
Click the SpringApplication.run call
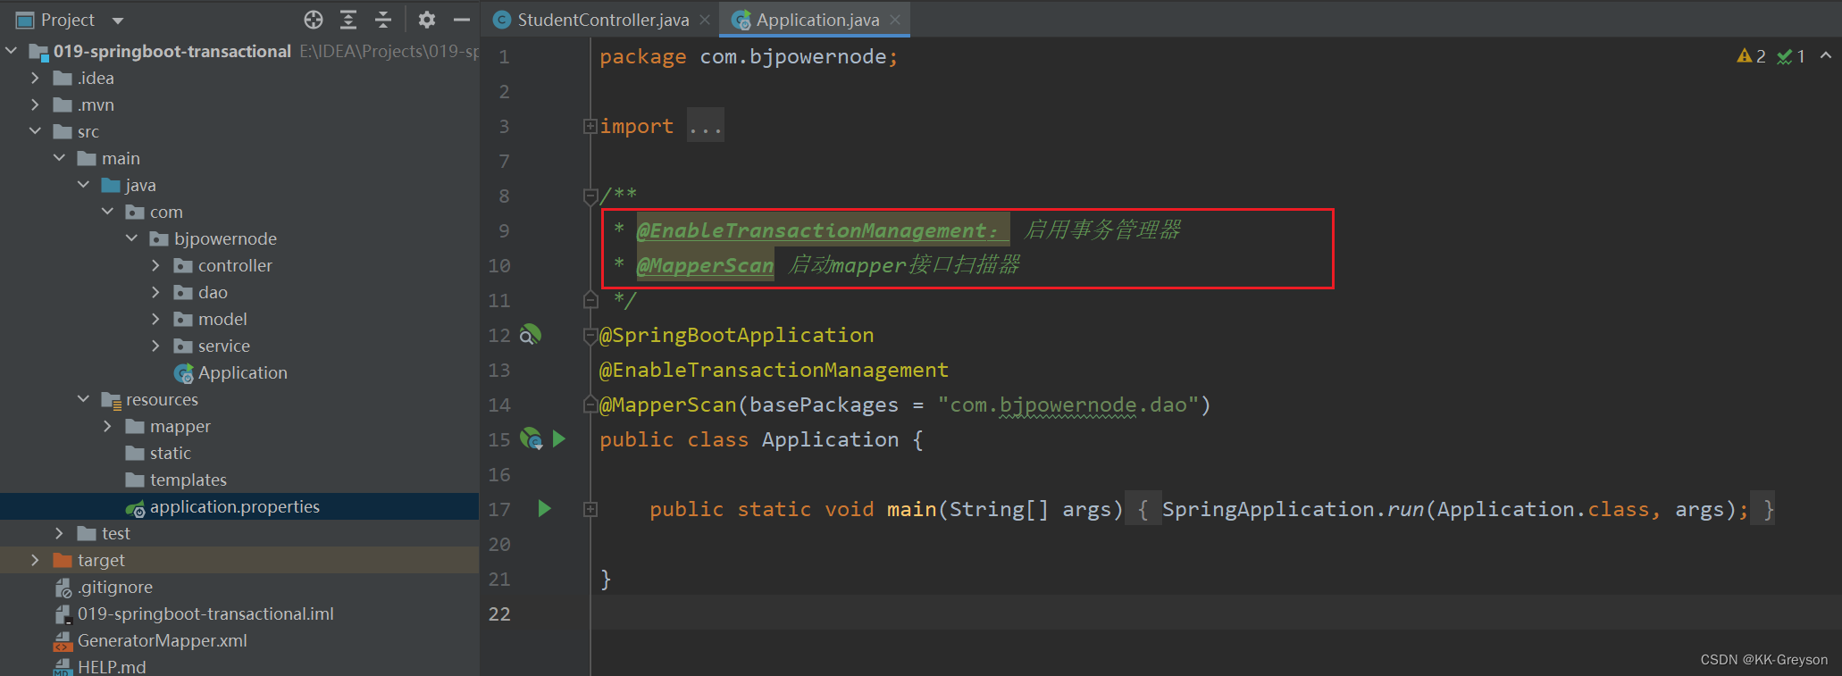1293,509
